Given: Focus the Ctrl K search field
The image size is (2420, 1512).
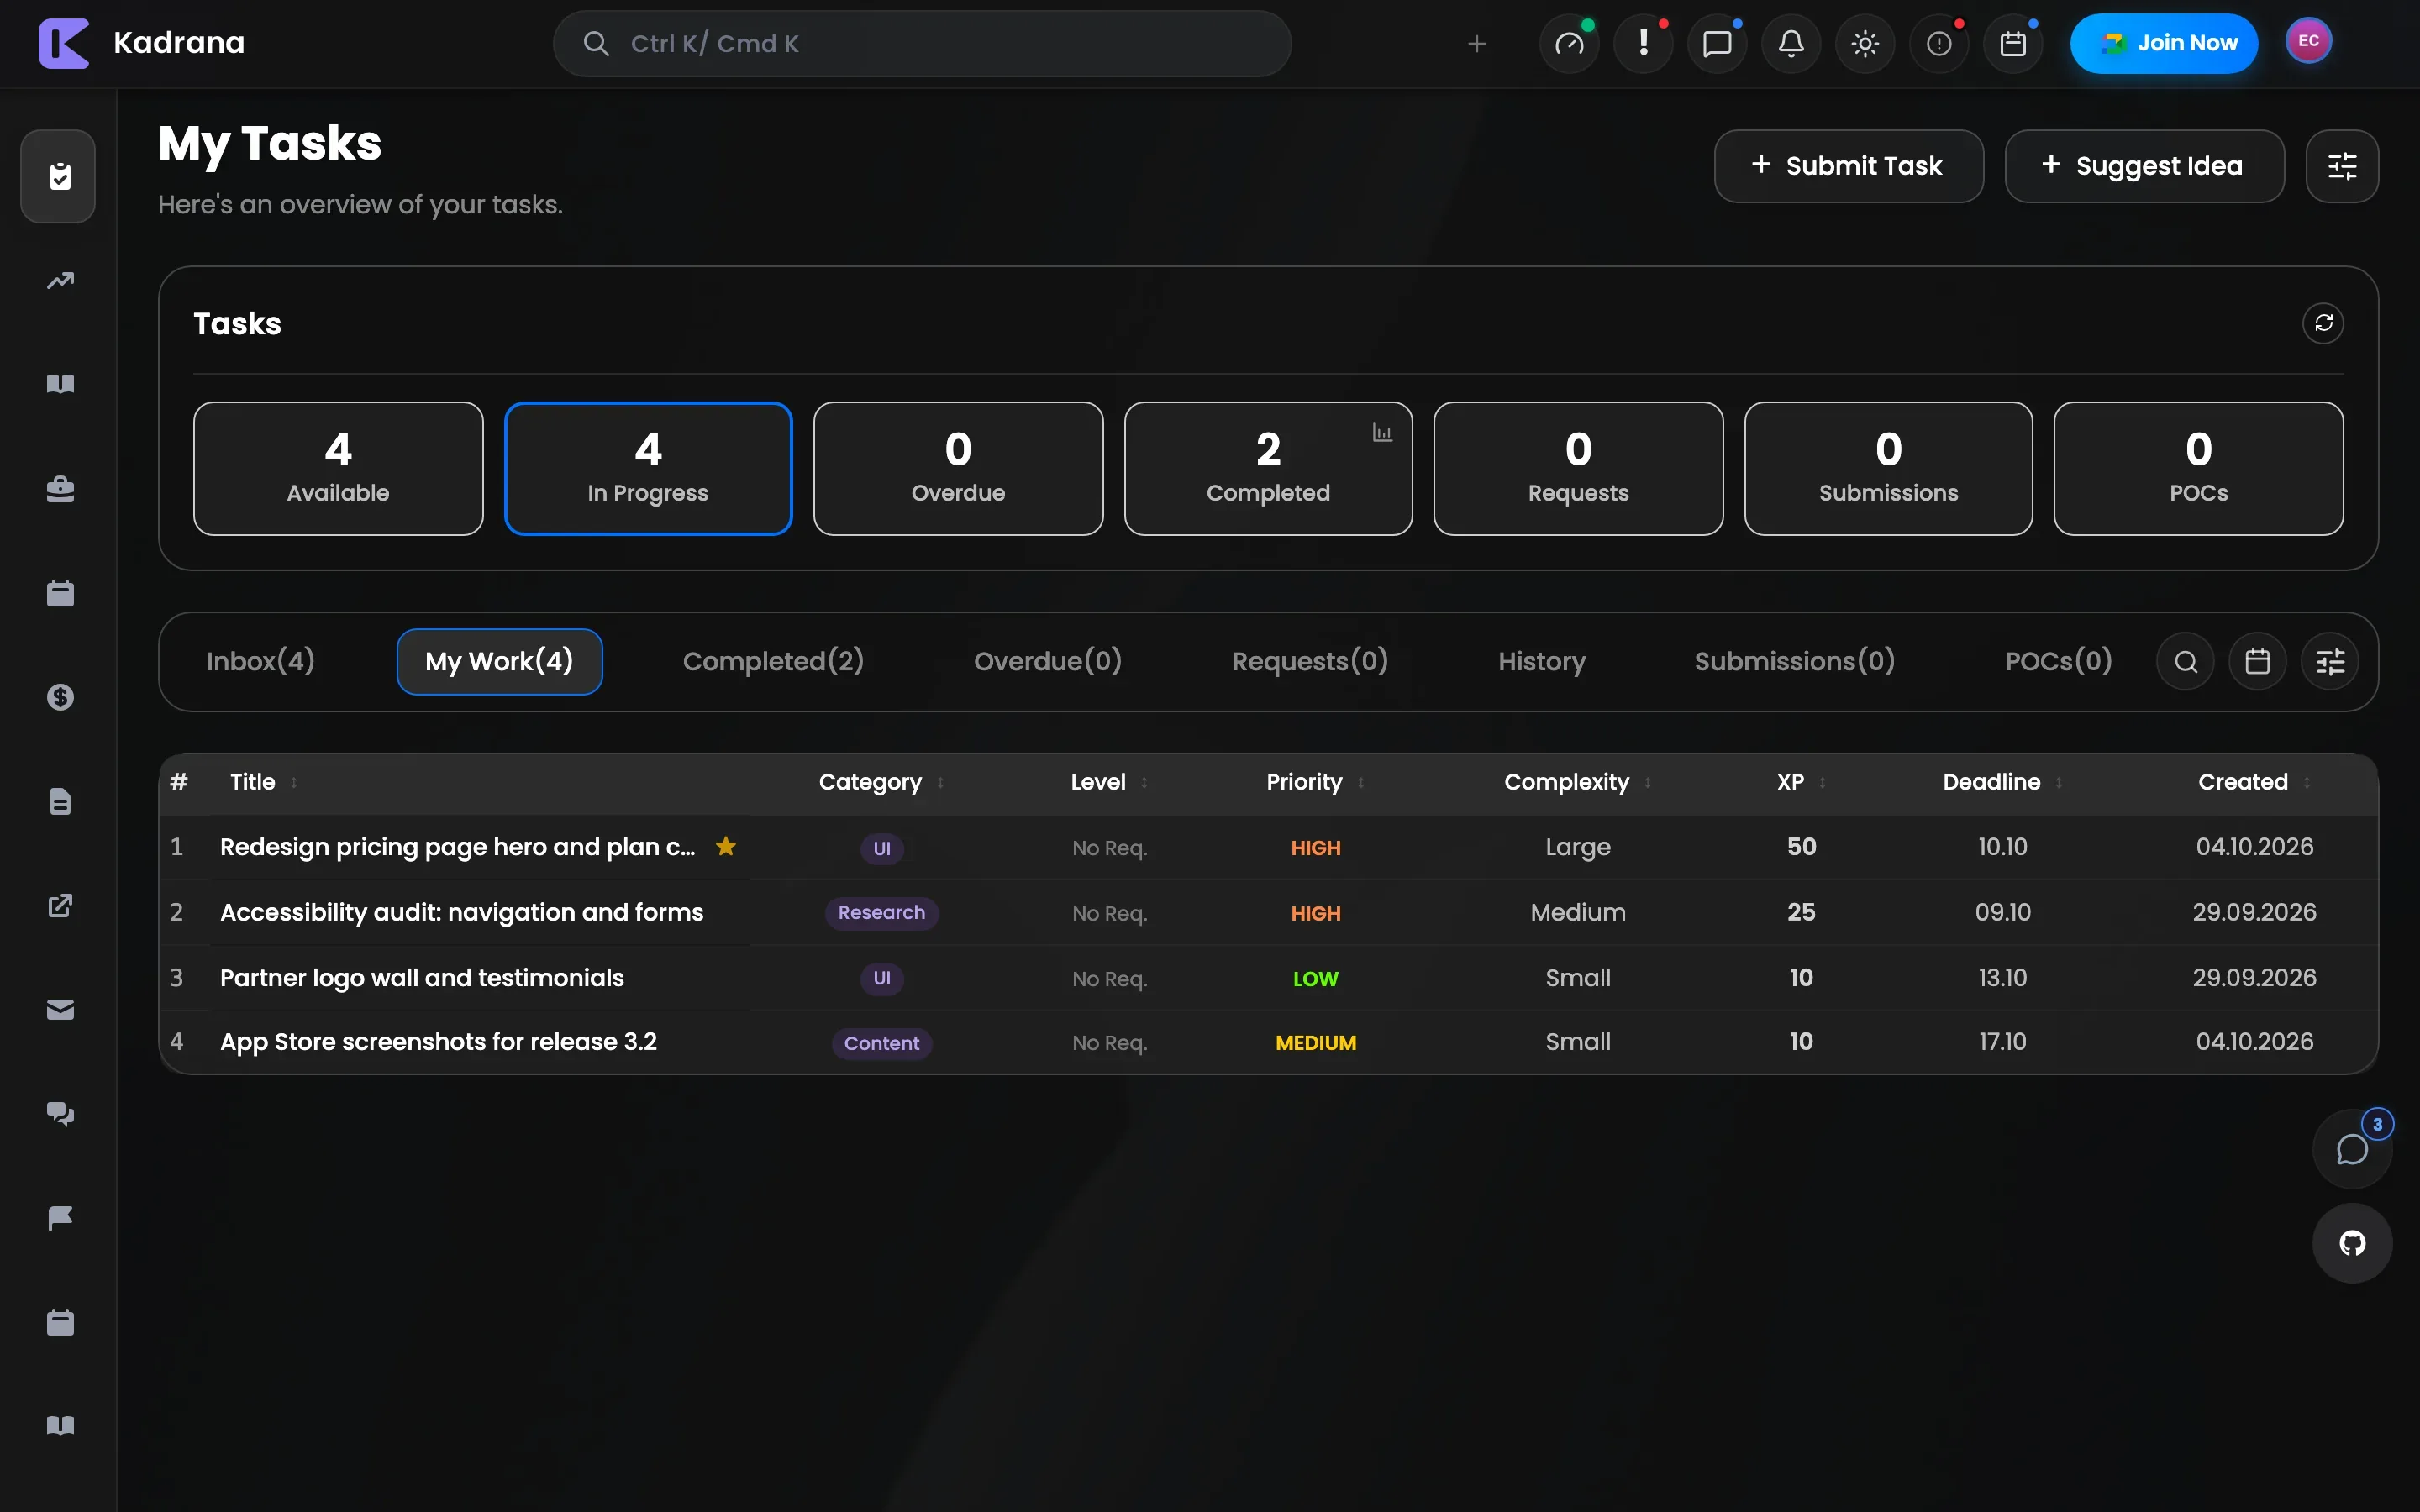Looking at the screenshot, I should [x=922, y=43].
